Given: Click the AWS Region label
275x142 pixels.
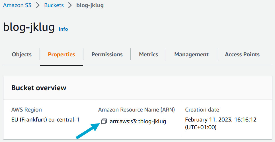Looking at the screenshot, I should coord(26,110).
